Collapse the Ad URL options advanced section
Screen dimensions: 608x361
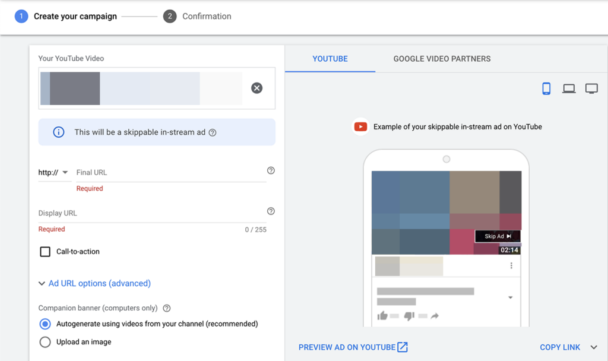(42, 283)
